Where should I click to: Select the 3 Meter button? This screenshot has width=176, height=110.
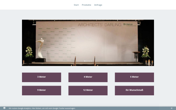42,77
